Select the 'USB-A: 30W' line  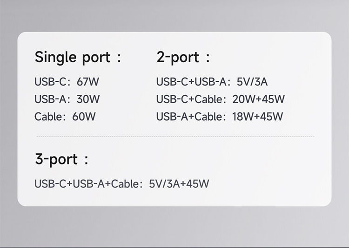(67, 99)
